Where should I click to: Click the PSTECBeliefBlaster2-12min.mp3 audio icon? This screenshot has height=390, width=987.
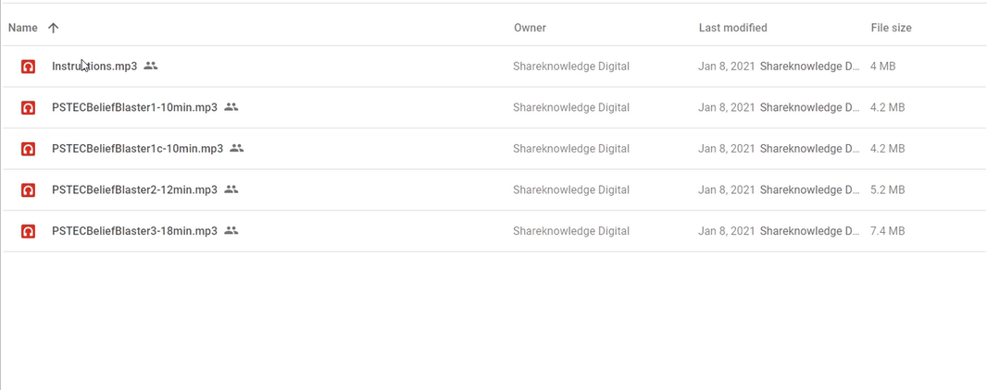pyautogui.click(x=28, y=189)
